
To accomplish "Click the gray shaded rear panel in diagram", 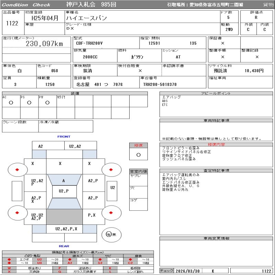I will 64,217.
